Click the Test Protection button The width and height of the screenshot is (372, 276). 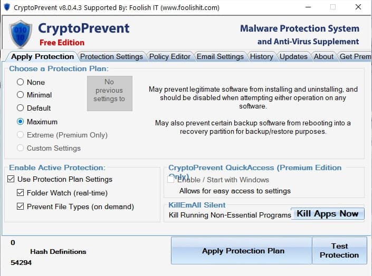coord(339,251)
